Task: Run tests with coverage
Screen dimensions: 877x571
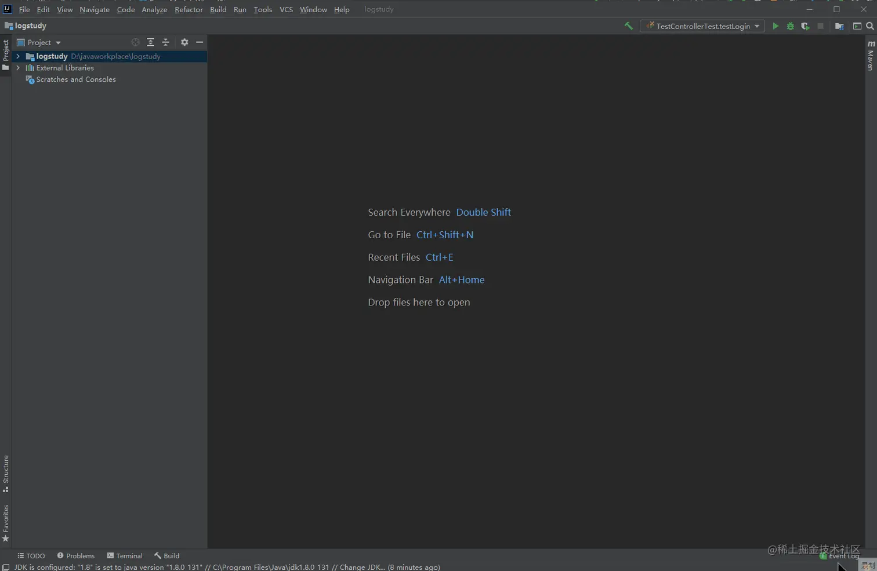Action: 805,26
